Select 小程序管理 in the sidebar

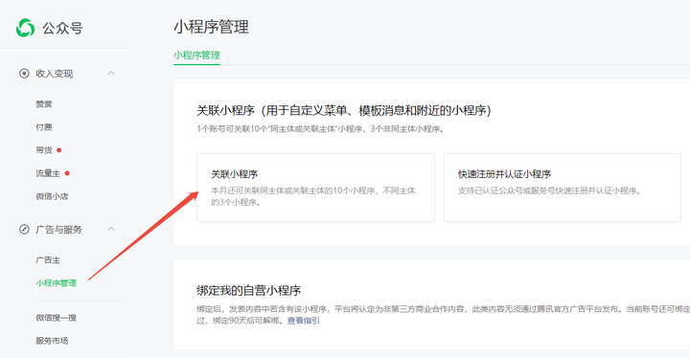coord(57,282)
